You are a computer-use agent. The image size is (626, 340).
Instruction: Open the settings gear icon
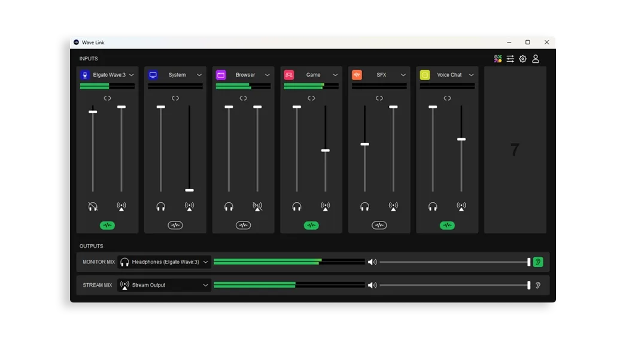[x=522, y=59]
